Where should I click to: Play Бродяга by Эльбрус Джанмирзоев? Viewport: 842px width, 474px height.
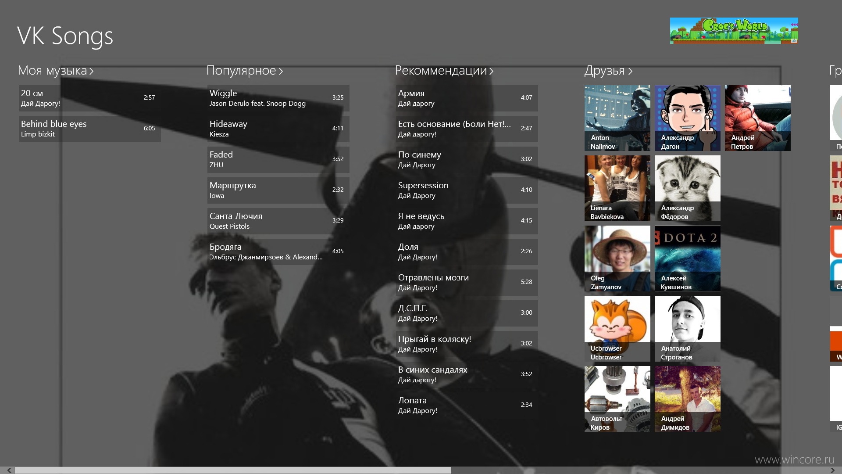(x=278, y=251)
